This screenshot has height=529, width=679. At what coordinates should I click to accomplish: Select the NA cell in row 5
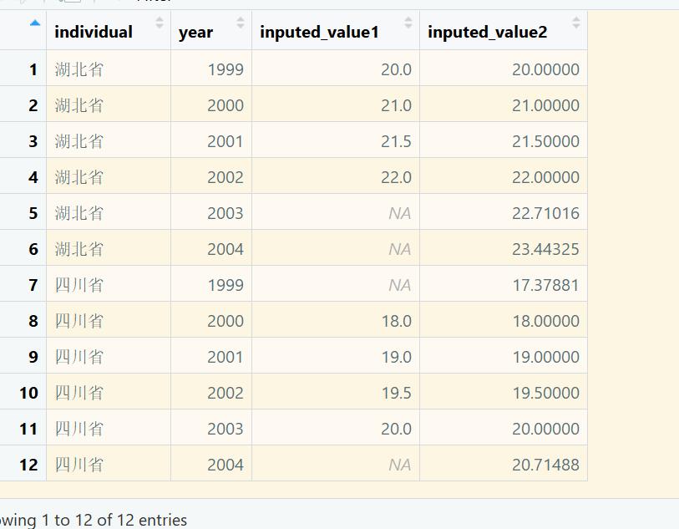pyautogui.click(x=399, y=213)
